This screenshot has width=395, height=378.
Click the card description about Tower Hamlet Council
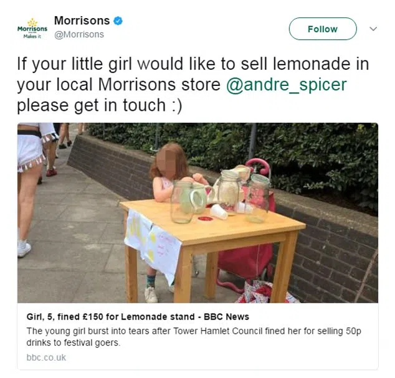point(194,337)
